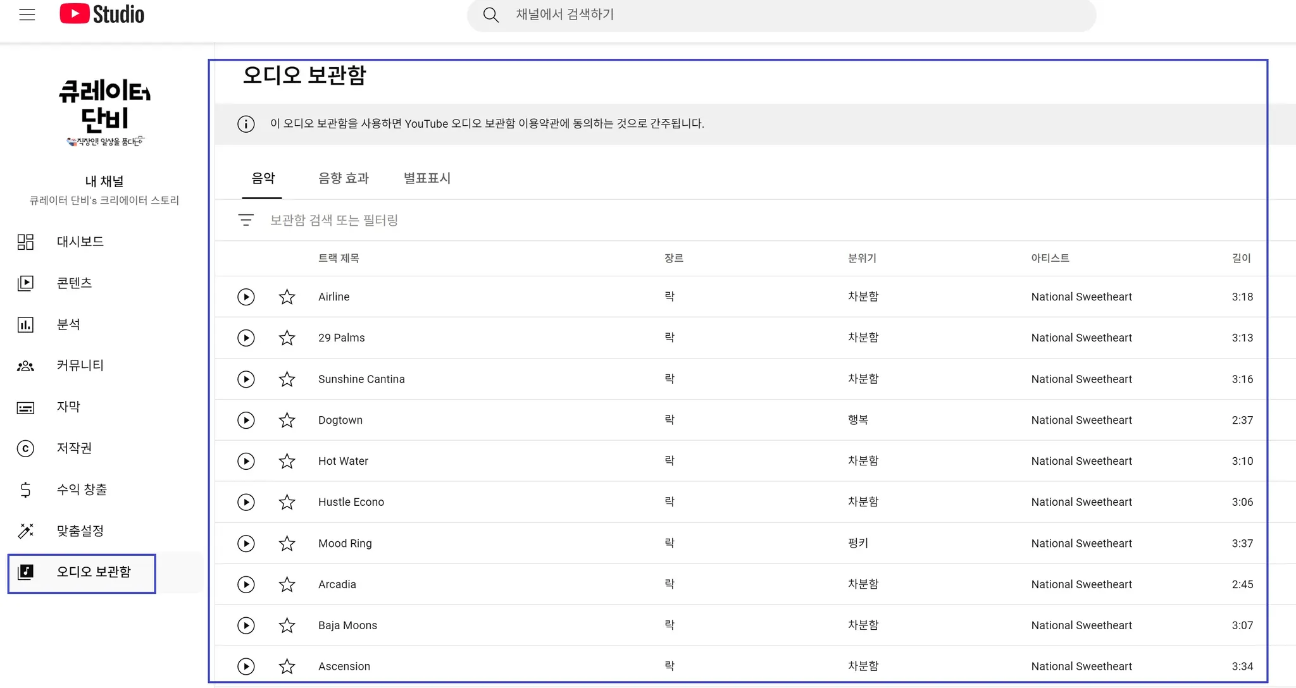Open the 대시보드 dashboard icon
Image resolution: width=1296 pixels, height=688 pixels.
(25, 242)
